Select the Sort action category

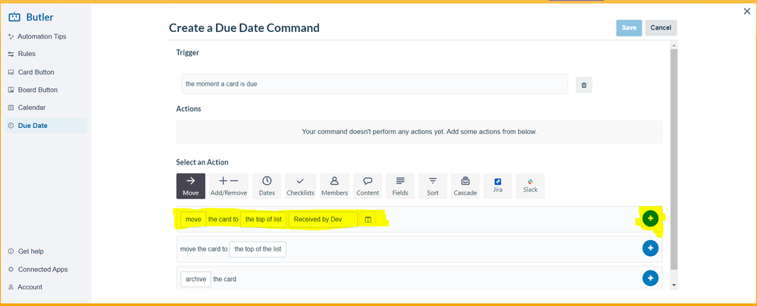coord(433,186)
